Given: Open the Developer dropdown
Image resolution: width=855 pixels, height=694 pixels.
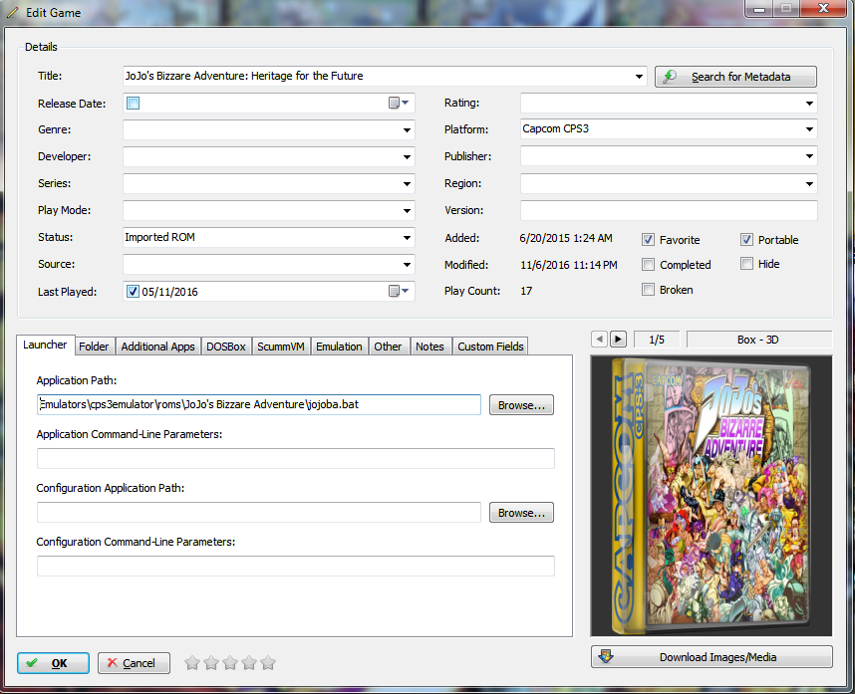Looking at the screenshot, I should [407, 157].
